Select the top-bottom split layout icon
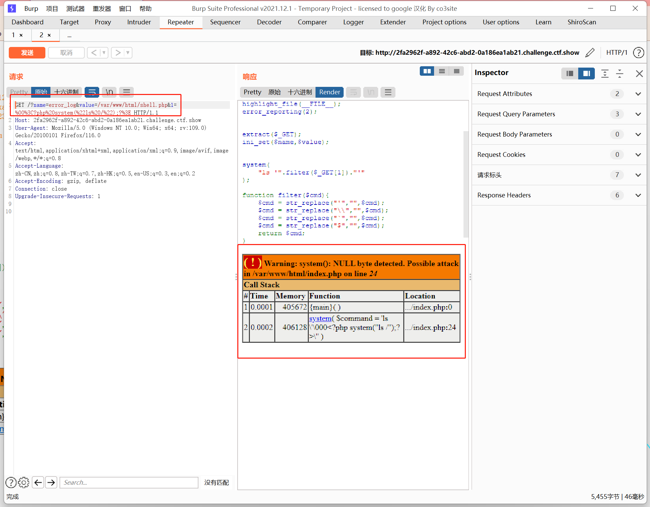Viewport: 650px width, 507px height. coord(442,71)
